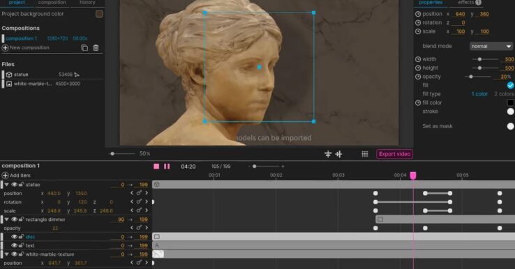Add keyframe on statue rotation row

pyautogui.click(x=139, y=202)
